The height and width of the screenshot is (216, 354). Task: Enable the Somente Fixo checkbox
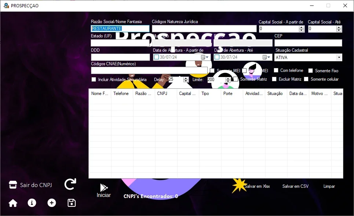311,71
